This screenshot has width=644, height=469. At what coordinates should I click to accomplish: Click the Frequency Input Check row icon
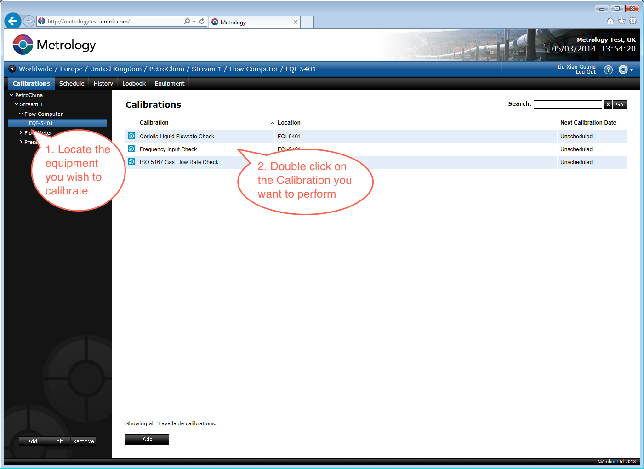(131, 149)
